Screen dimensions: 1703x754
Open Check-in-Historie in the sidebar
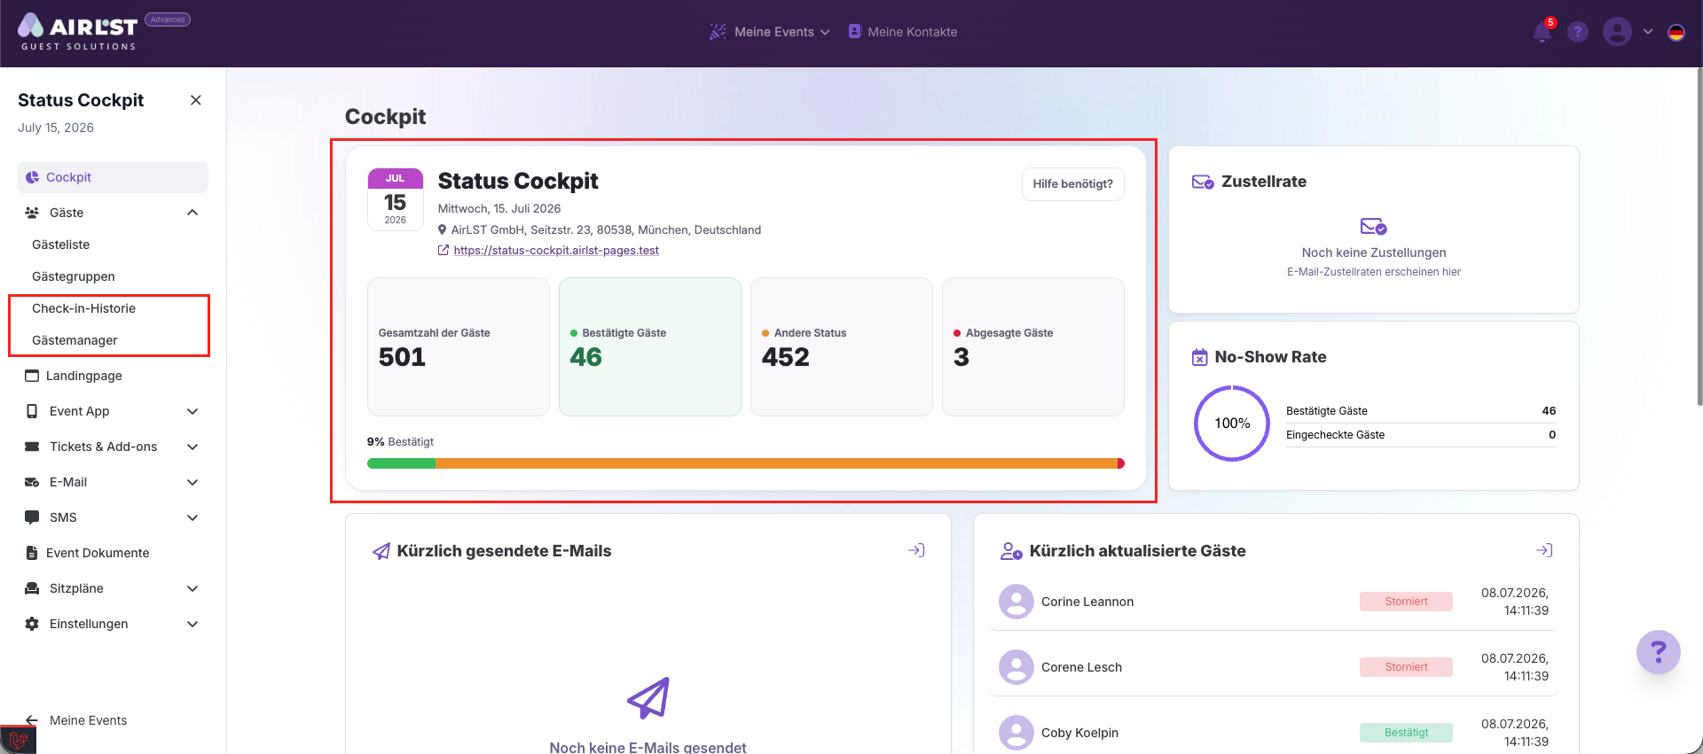(x=84, y=308)
